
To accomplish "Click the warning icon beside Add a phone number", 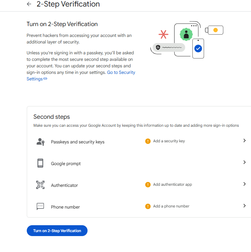I will [148, 206].
